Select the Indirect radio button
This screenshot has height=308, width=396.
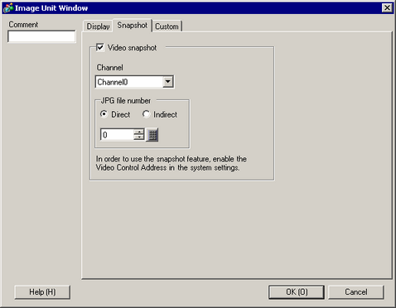[146, 114]
